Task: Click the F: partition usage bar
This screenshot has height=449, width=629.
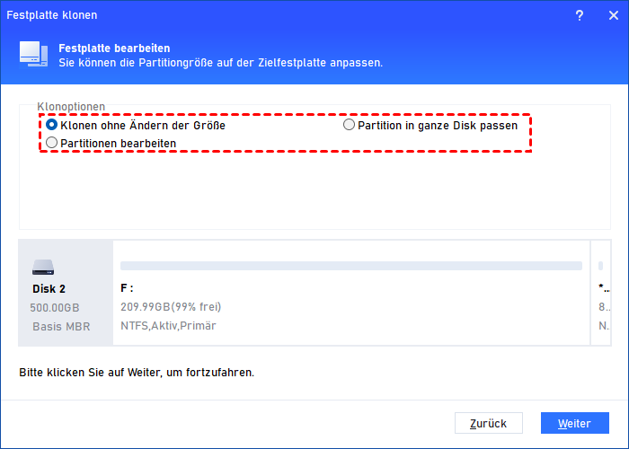Action: pyautogui.click(x=351, y=266)
